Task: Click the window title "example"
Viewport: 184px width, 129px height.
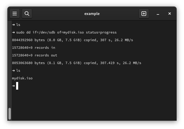Action: point(92,14)
